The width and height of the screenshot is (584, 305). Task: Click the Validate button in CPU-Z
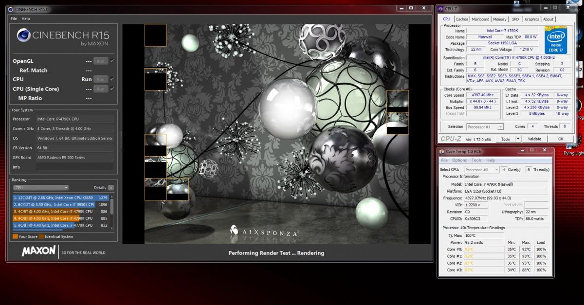point(534,139)
